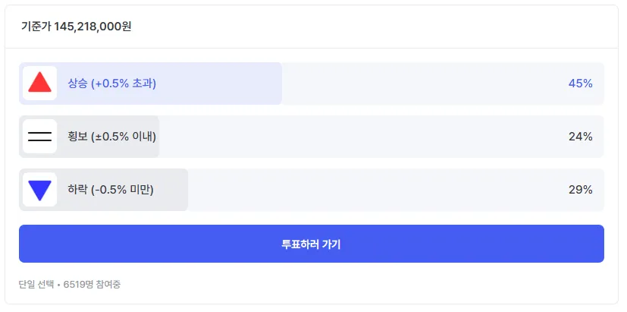Pick the 하락 (-0.5% 미만) option
This screenshot has width=627, height=312.
[111, 190]
